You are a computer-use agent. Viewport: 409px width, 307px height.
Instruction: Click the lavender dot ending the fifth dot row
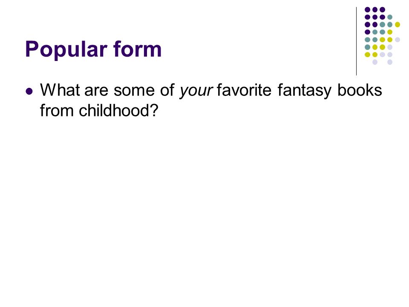pyautogui.click(x=397, y=40)
